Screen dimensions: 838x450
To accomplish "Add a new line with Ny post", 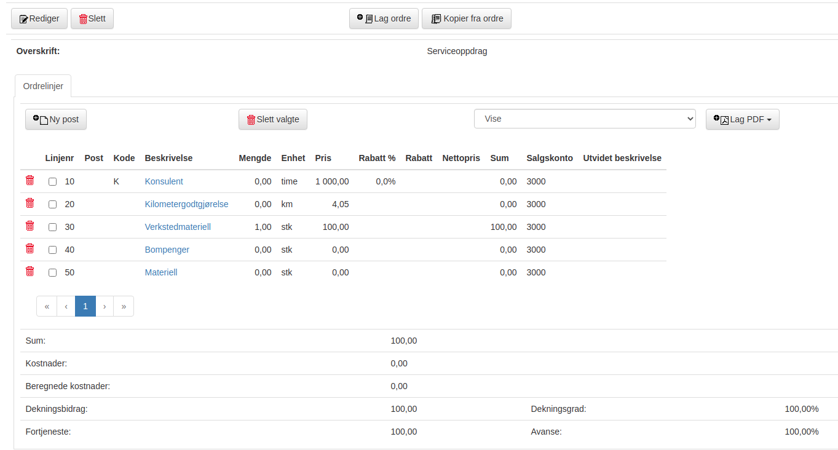I will pyautogui.click(x=56, y=119).
